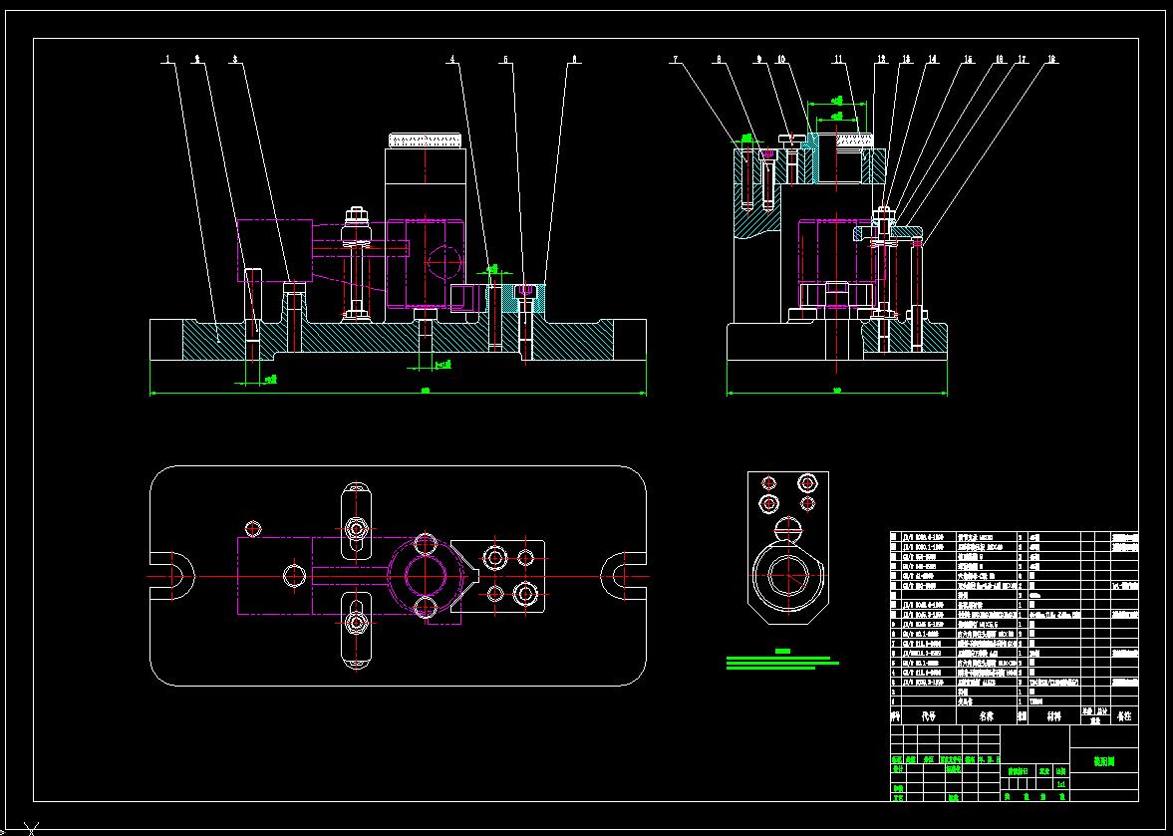1173x836 pixels.
Task: Select part balloon number 3
Action: click(x=235, y=59)
